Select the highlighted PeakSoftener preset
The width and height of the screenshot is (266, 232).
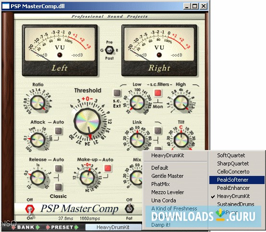(237, 180)
